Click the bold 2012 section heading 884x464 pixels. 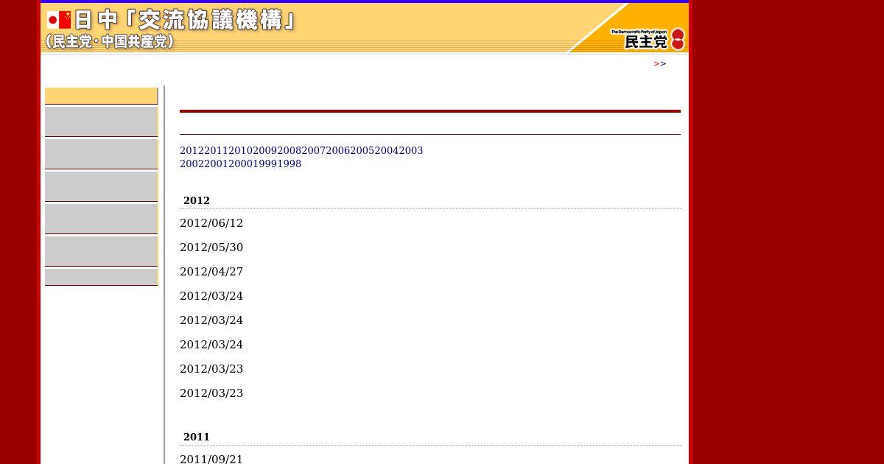197,200
